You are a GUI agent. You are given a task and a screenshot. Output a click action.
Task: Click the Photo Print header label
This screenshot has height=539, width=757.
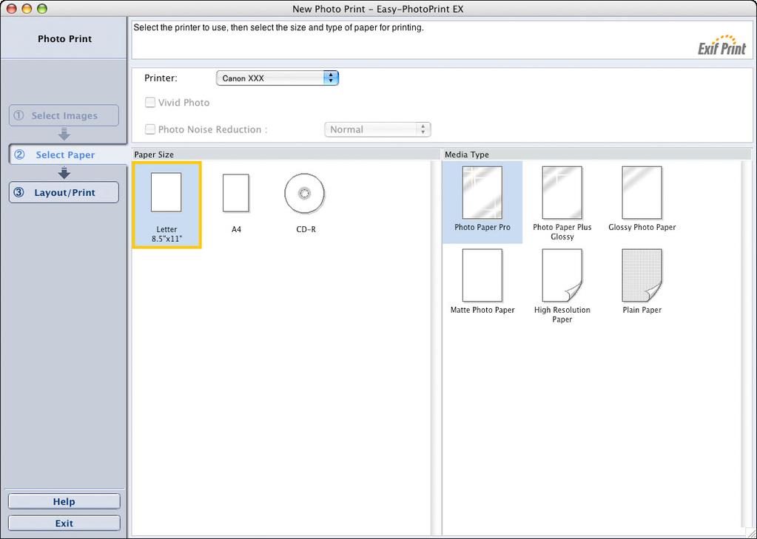[64, 38]
